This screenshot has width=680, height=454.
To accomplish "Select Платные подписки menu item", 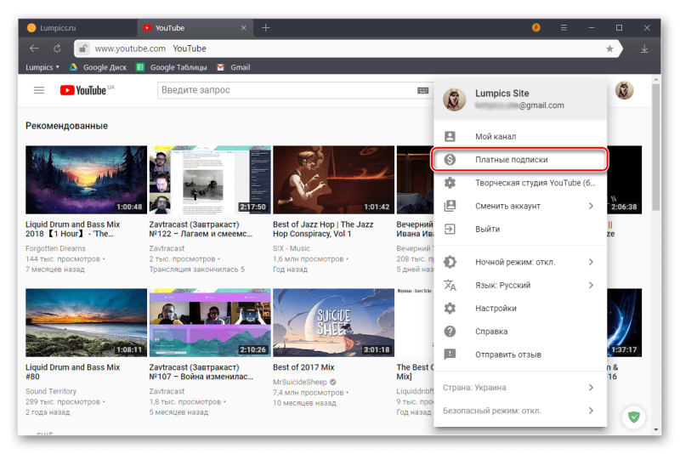I will [520, 160].
